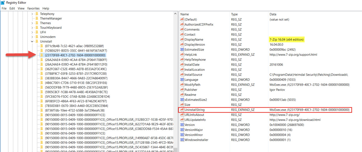
Task: Select the Contact value name
Action: pyautogui.click(x=190, y=34)
